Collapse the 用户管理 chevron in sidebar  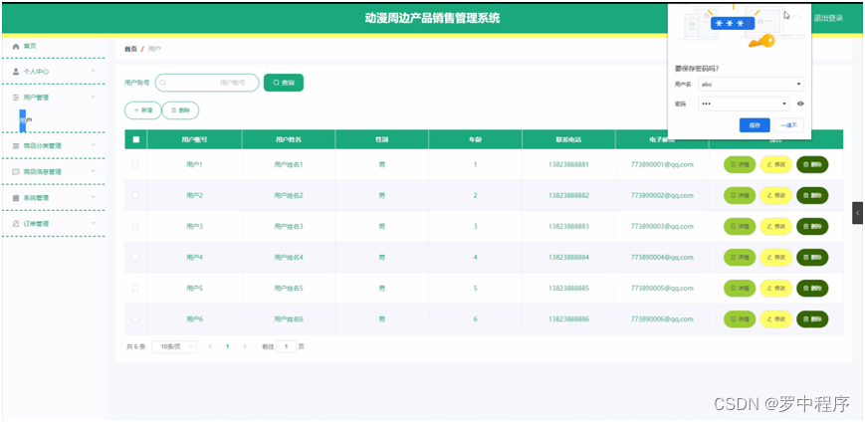click(x=94, y=97)
